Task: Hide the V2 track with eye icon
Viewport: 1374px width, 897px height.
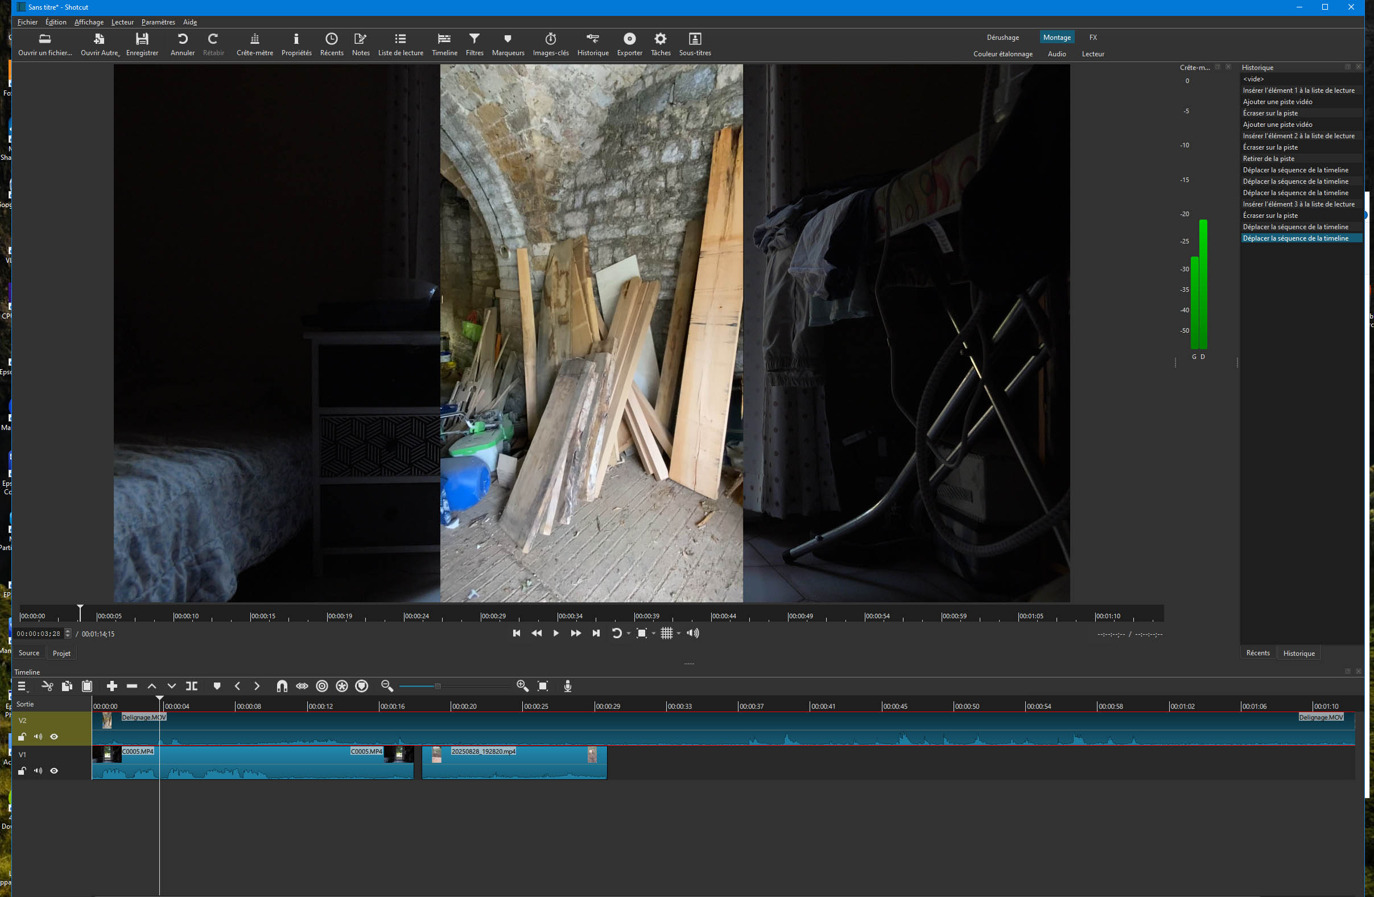Action: 54,737
